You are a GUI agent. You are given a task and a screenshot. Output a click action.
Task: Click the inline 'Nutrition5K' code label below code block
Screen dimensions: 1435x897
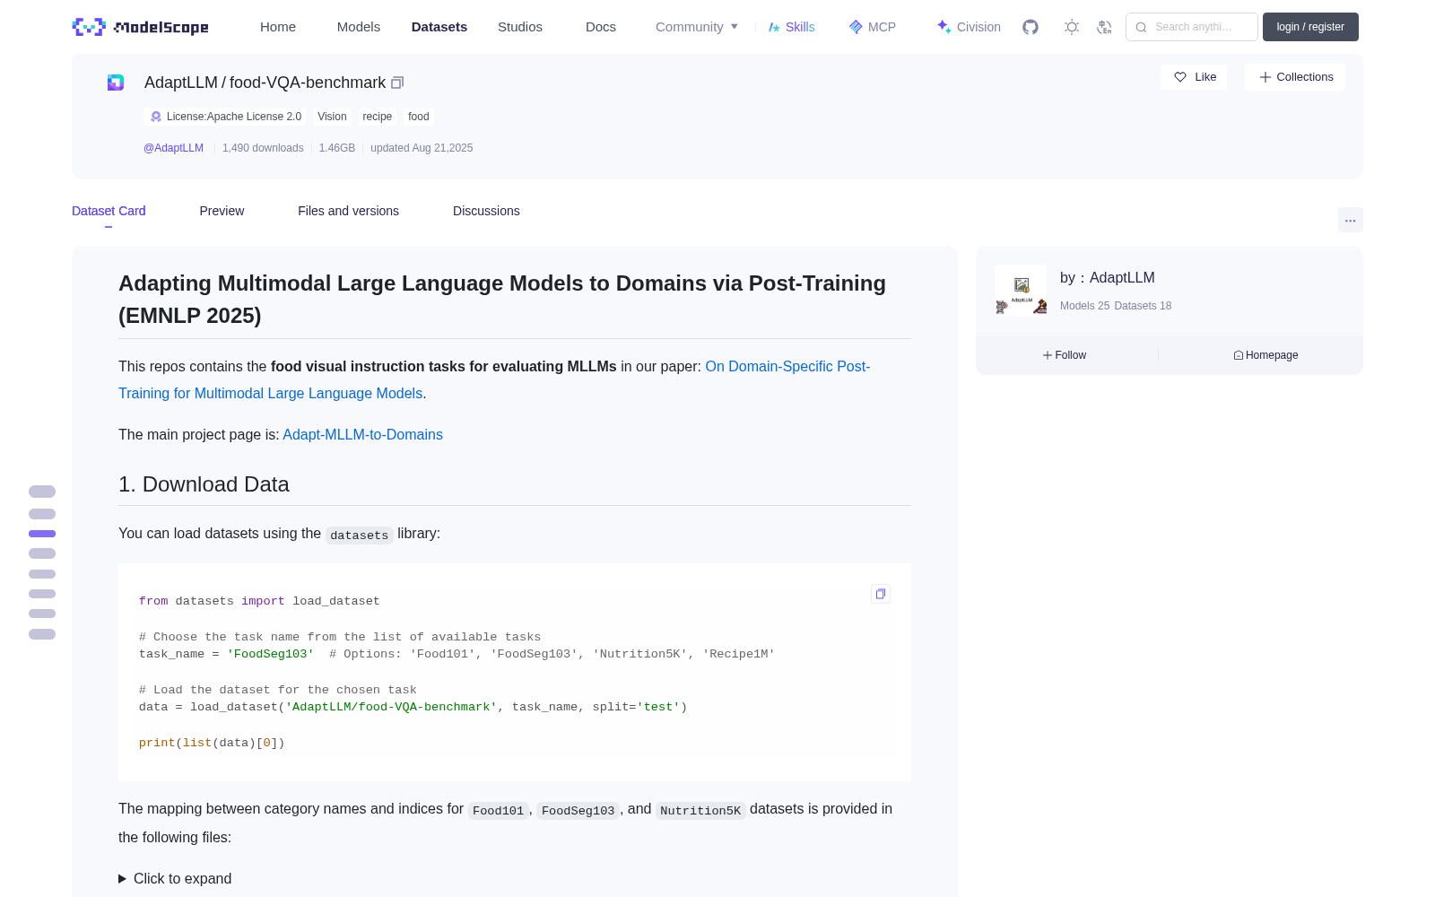[700, 810]
